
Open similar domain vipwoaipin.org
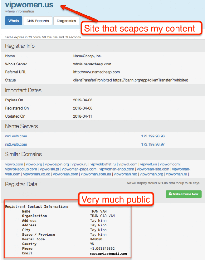coord(57,164)
